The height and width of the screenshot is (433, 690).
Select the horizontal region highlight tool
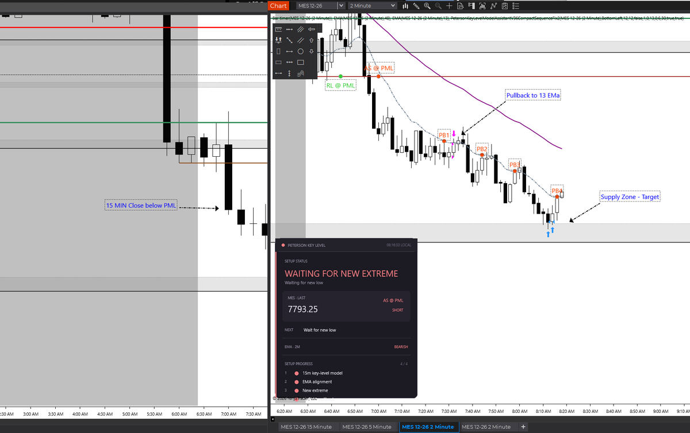point(278,62)
